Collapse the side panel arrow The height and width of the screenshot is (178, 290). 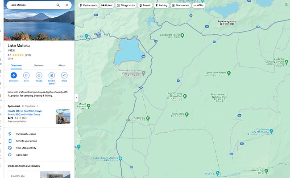click(x=77, y=98)
